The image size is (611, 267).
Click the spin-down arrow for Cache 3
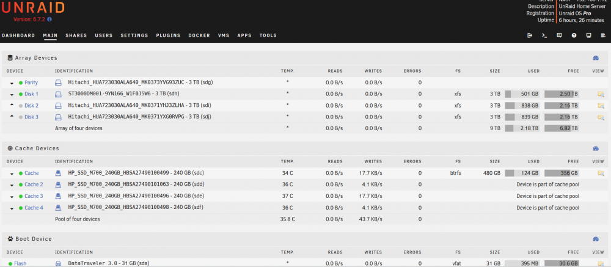click(x=12, y=197)
